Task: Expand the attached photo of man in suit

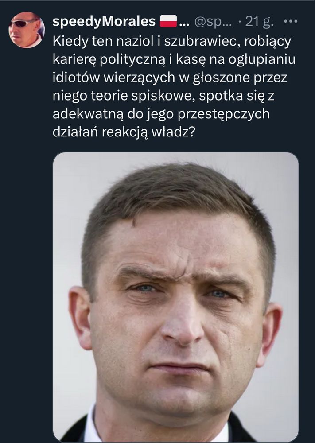Action: (176, 297)
